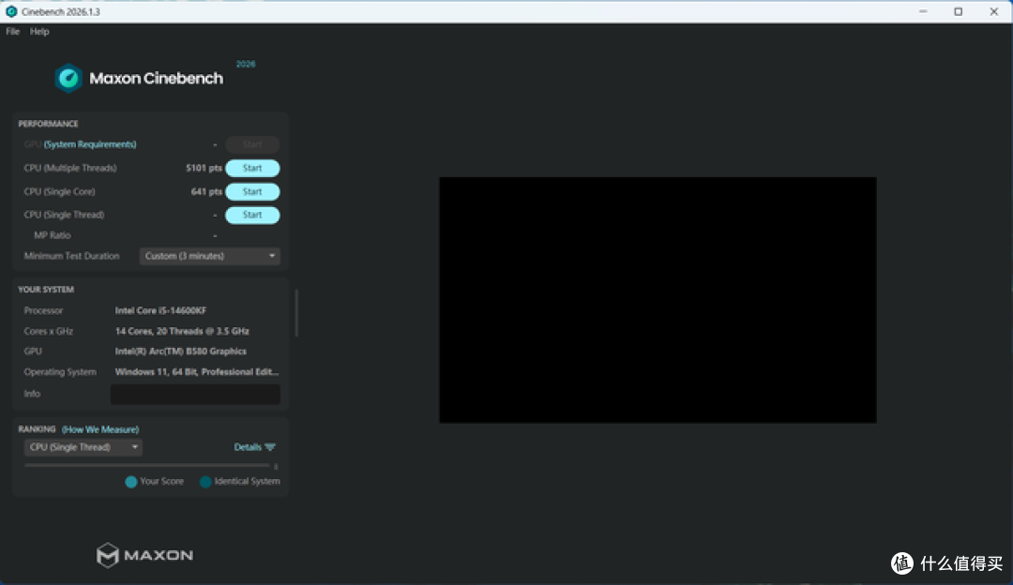Open the Help menu
Image resolution: width=1013 pixels, height=585 pixels.
(39, 31)
